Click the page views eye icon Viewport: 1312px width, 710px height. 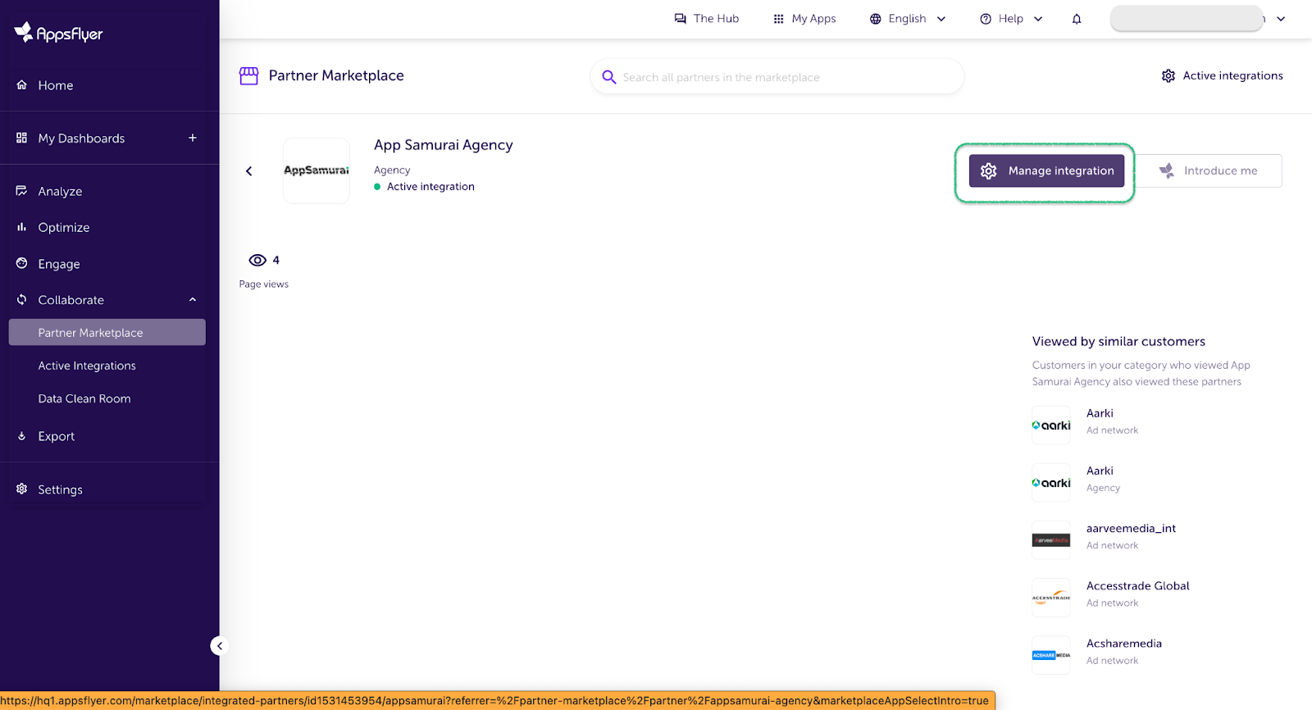click(257, 260)
